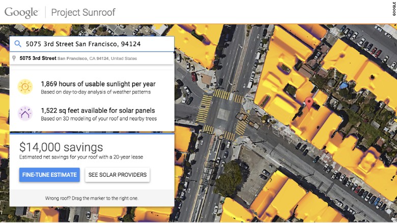Click the '$14,000 savings' text
The image size is (397, 223).
61,147
